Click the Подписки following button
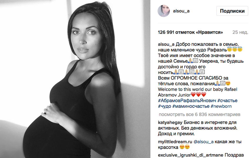This screenshot has width=252, height=158. pyautogui.click(x=232, y=11)
